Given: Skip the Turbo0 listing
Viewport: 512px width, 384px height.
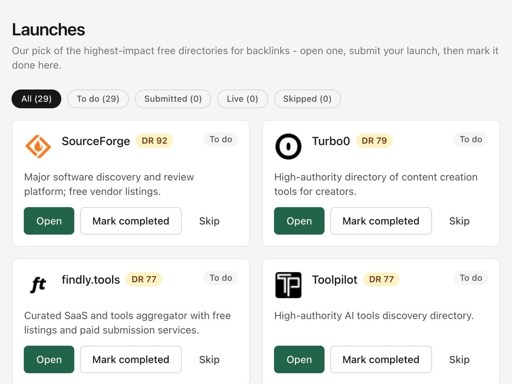Looking at the screenshot, I should [x=460, y=221].
